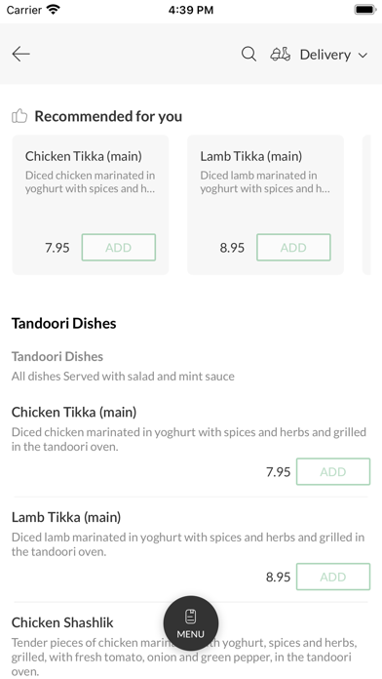The width and height of the screenshot is (382, 679).
Task: Tap the delivery scooter icon
Action: 281,54
